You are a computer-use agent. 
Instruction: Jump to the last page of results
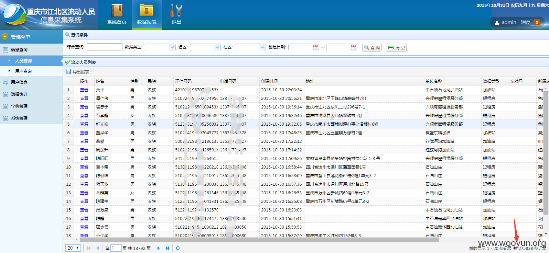[168, 248]
